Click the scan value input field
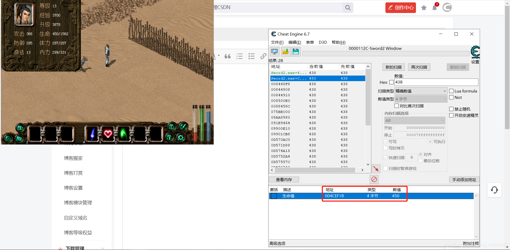The width and height of the screenshot is (510, 250). pos(436,82)
